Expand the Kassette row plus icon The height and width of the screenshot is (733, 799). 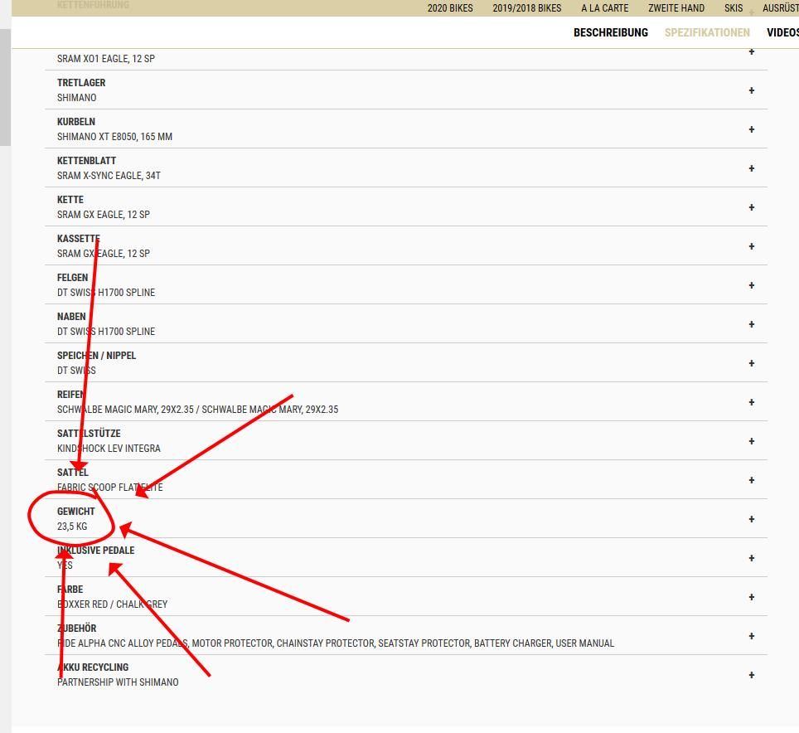click(x=751, y=246)
